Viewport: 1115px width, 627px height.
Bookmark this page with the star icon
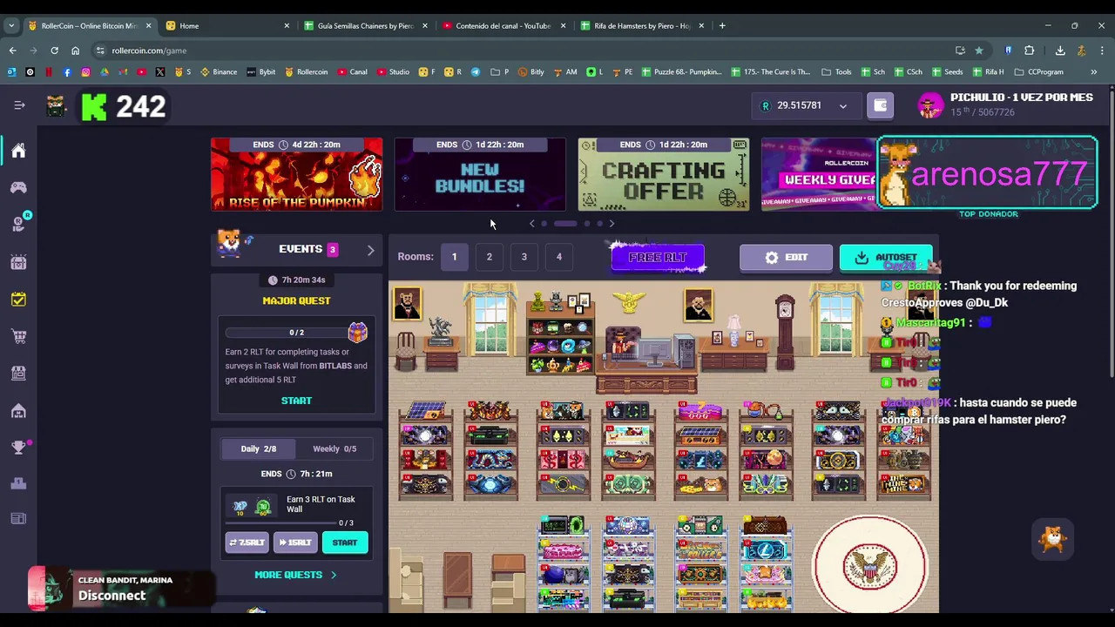click(979, 51)
